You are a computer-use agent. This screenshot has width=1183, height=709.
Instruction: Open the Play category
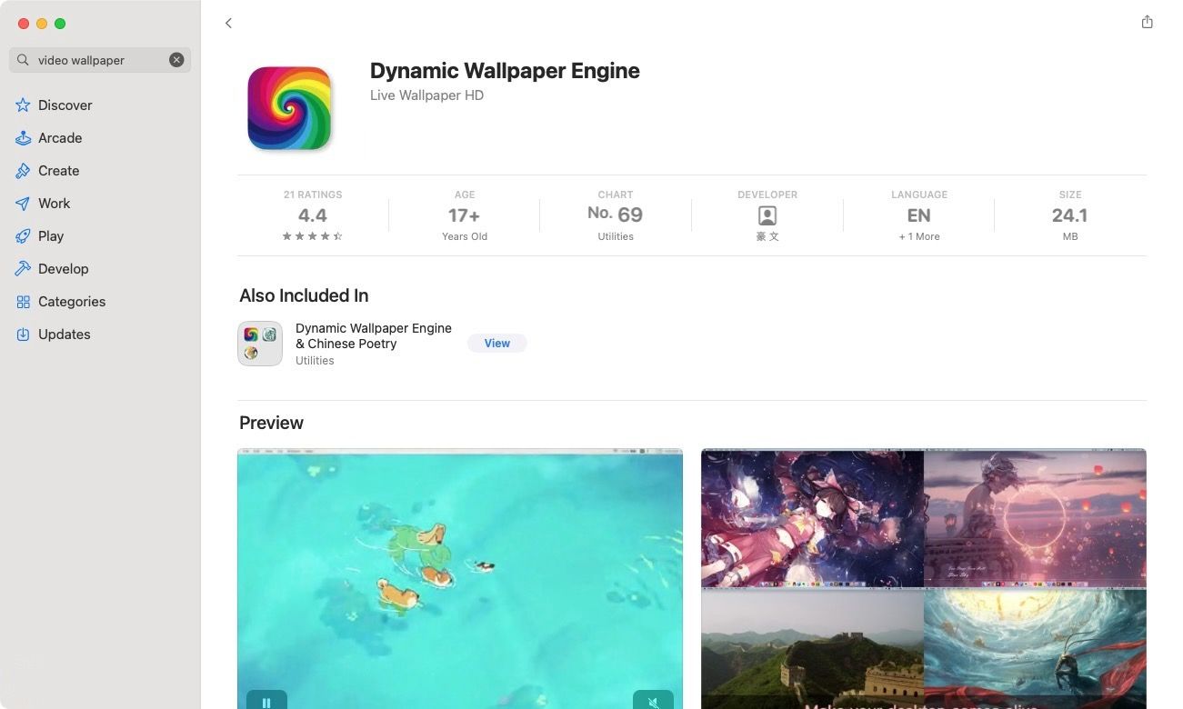(x=51, y=235)
